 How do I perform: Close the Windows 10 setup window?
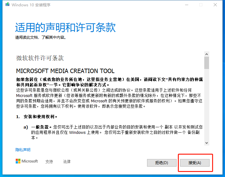[x=215, y=5]
